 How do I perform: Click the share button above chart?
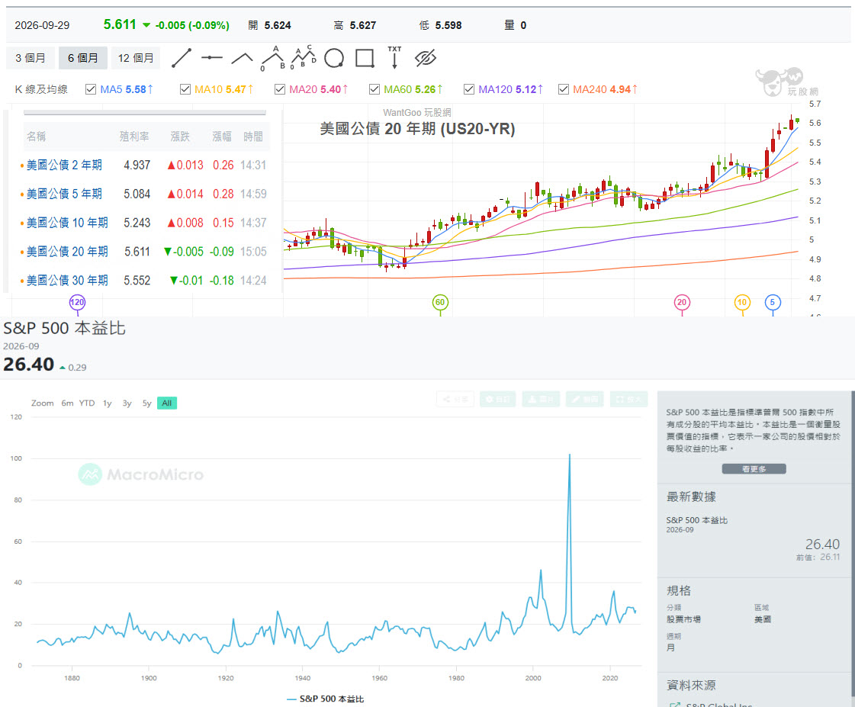(x=455, y=399)
